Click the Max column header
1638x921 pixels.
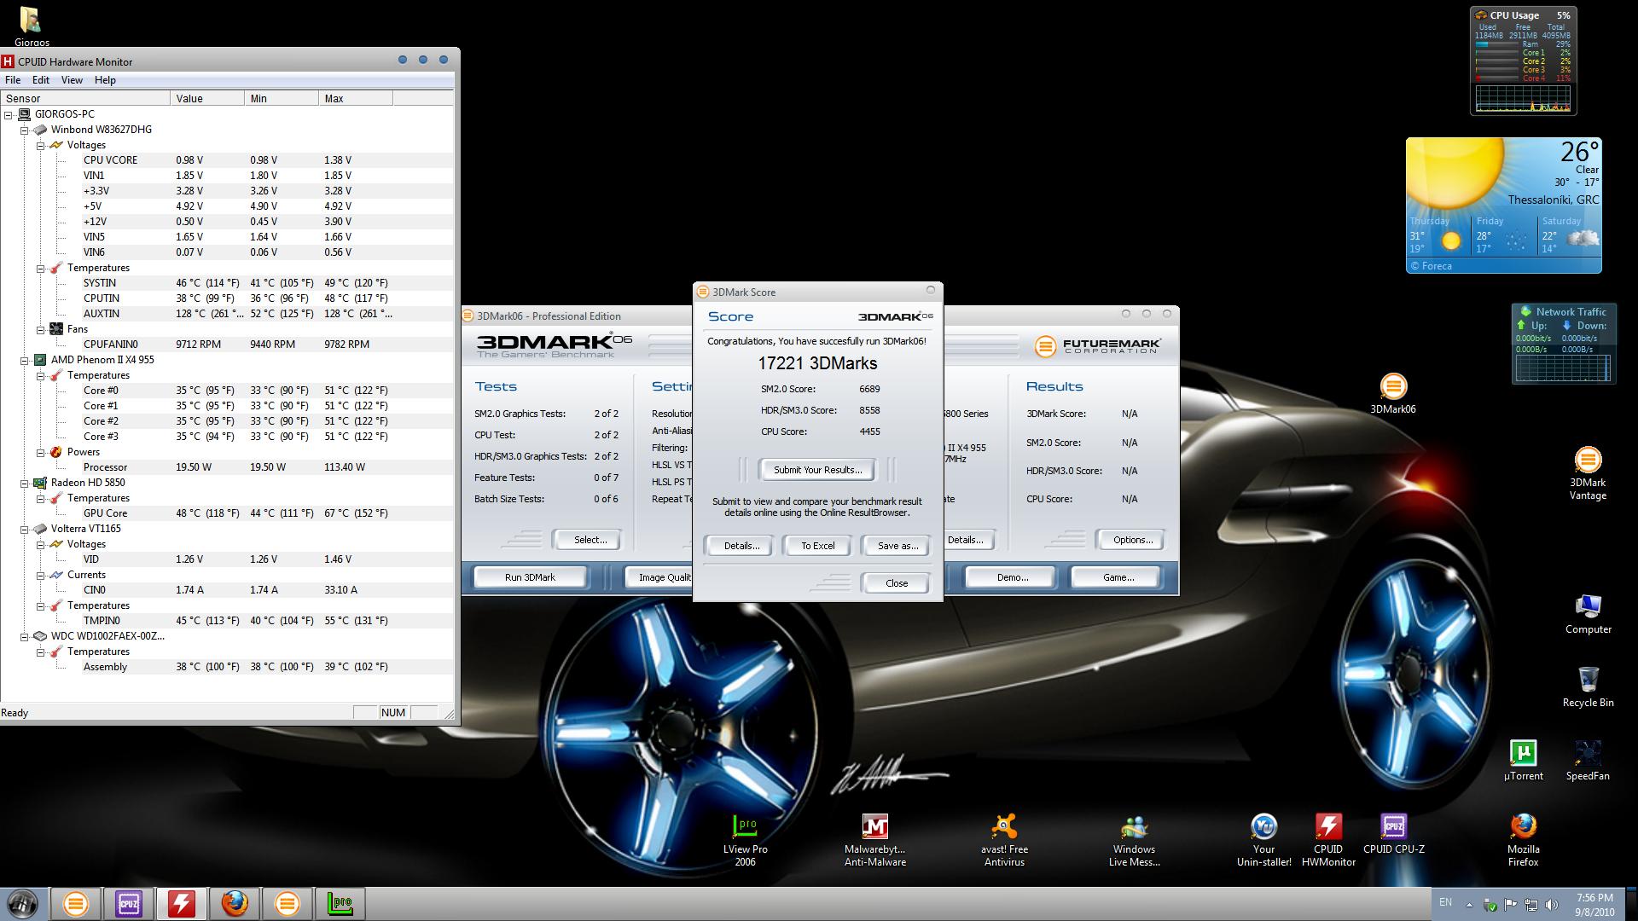pyautogui.click(x=356, y=98)
